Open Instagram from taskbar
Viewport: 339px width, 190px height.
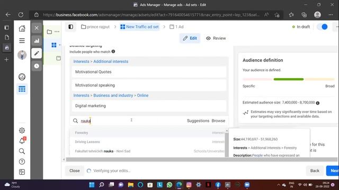pos(189,185)
